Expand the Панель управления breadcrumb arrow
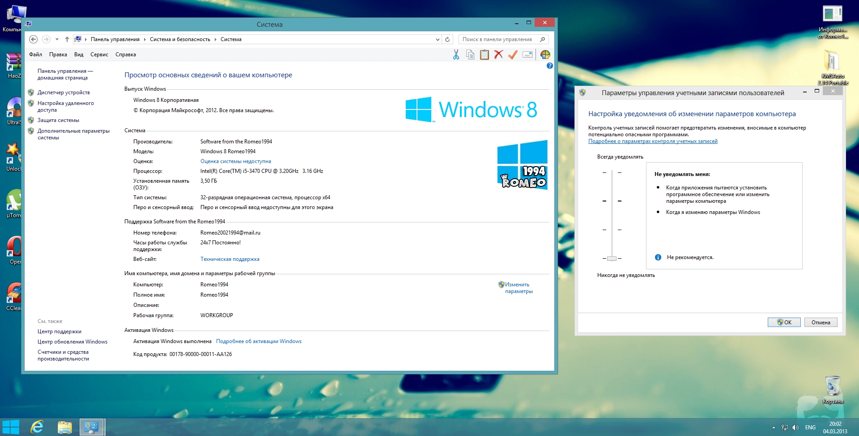Viewport: 859px width, 436px height. click(145, 39)
